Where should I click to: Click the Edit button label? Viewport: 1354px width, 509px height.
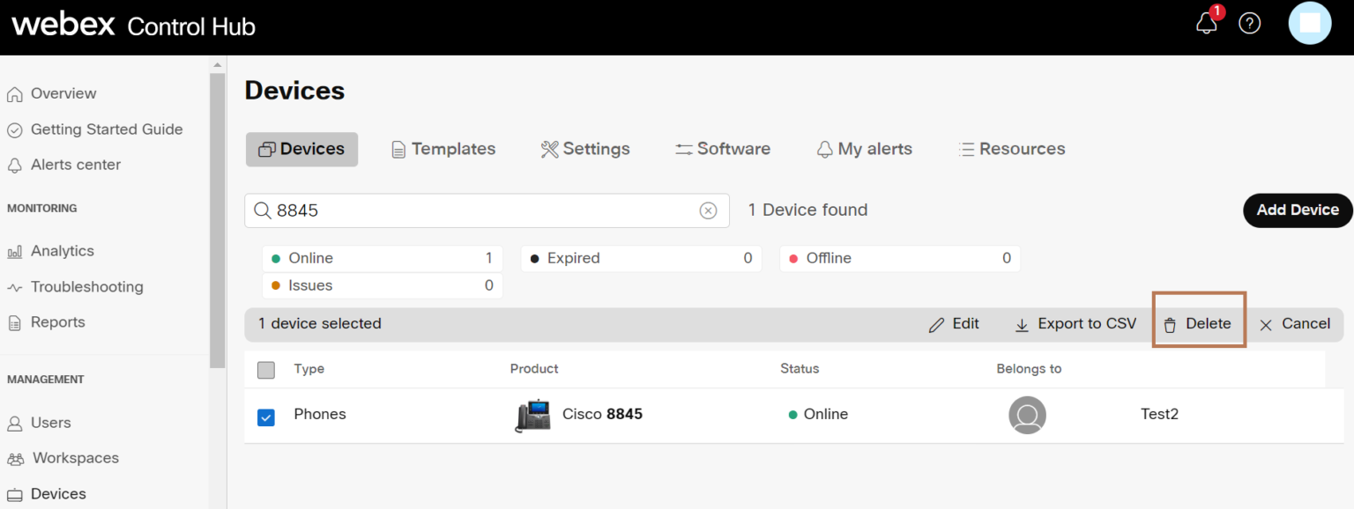966,323
